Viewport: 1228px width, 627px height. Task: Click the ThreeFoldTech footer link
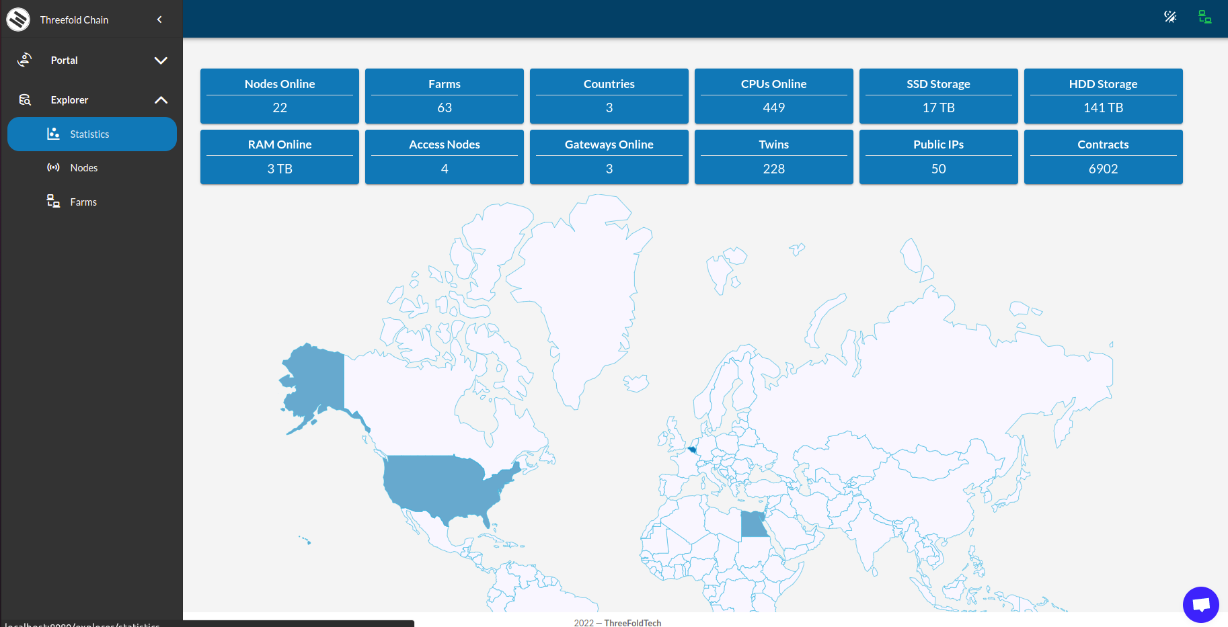[632, 623]
